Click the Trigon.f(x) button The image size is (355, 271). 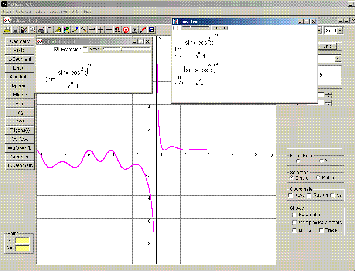click(x=20, y=130)
